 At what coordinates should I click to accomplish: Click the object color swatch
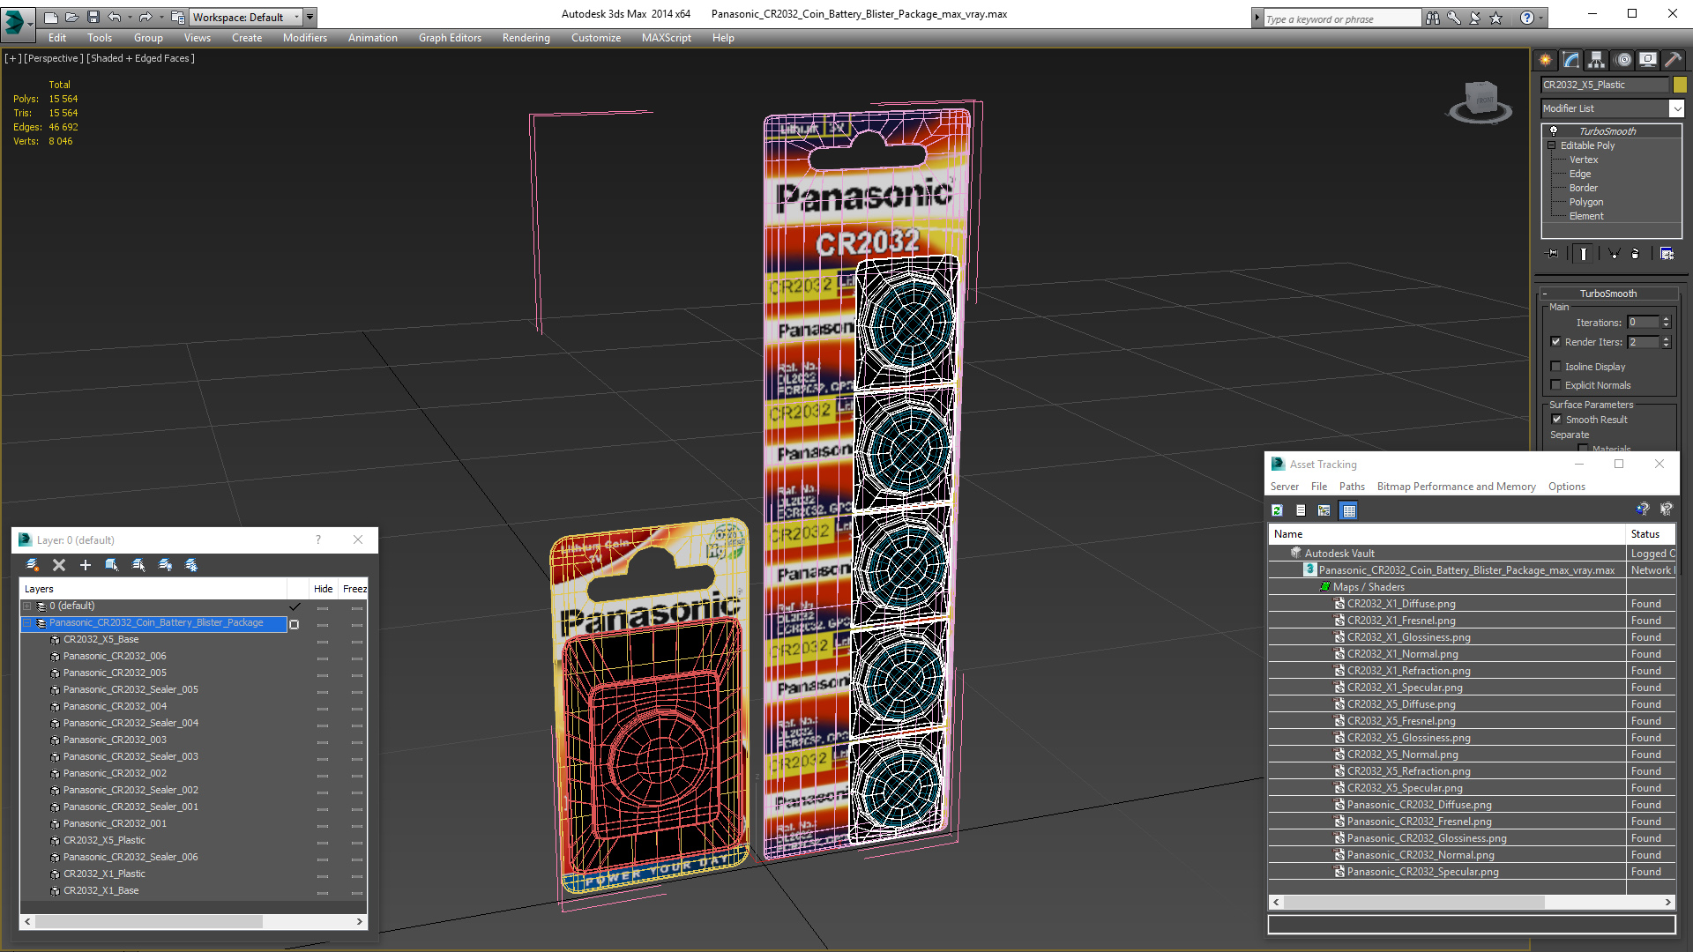[x=1679, y=85]
